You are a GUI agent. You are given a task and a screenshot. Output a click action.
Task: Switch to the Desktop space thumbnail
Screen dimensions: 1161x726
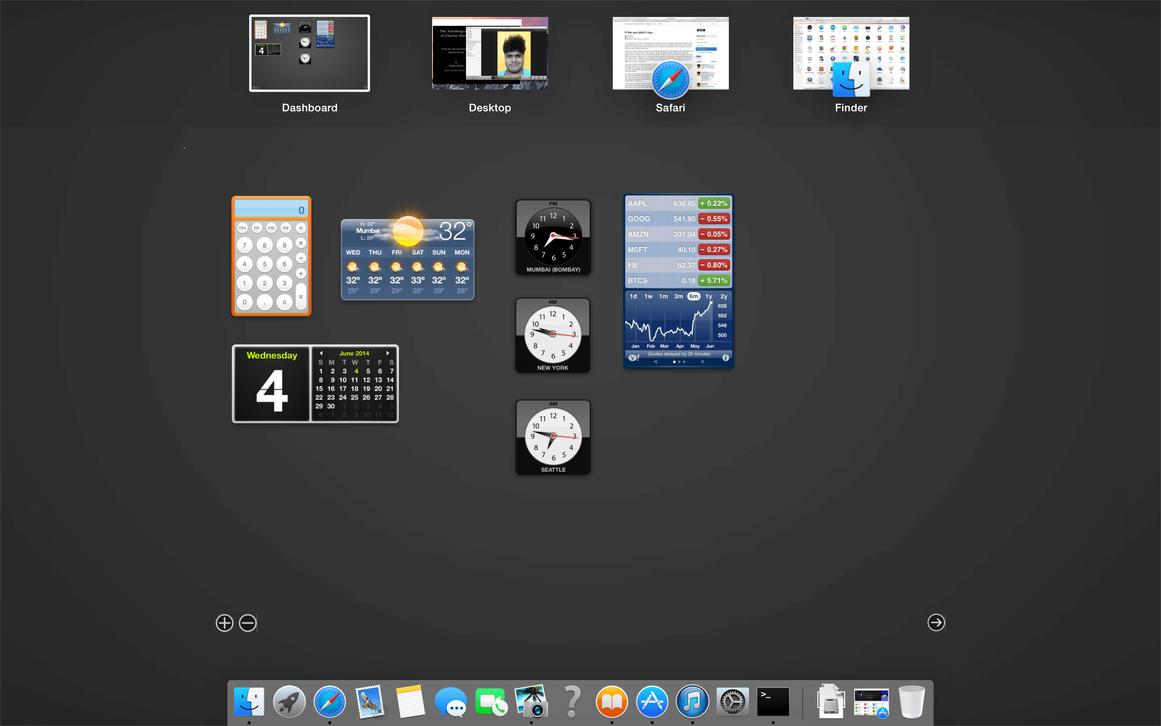pos(490,53)
